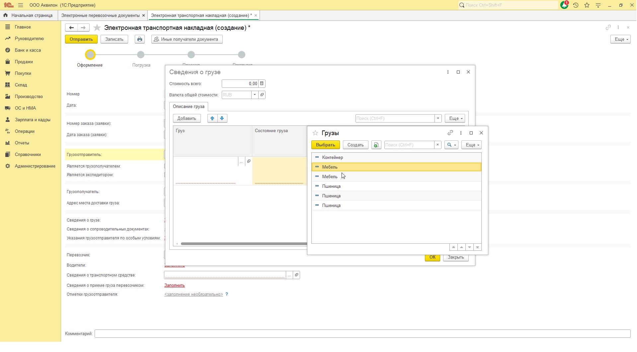Image resolution: width=637 pixels, height=352 pixels.
Task: Expand the Еще menu in Грузы window
Action: point(471,145)
